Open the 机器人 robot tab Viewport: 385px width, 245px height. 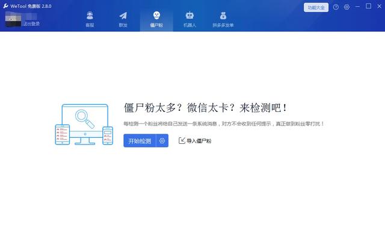click(189, 19)
